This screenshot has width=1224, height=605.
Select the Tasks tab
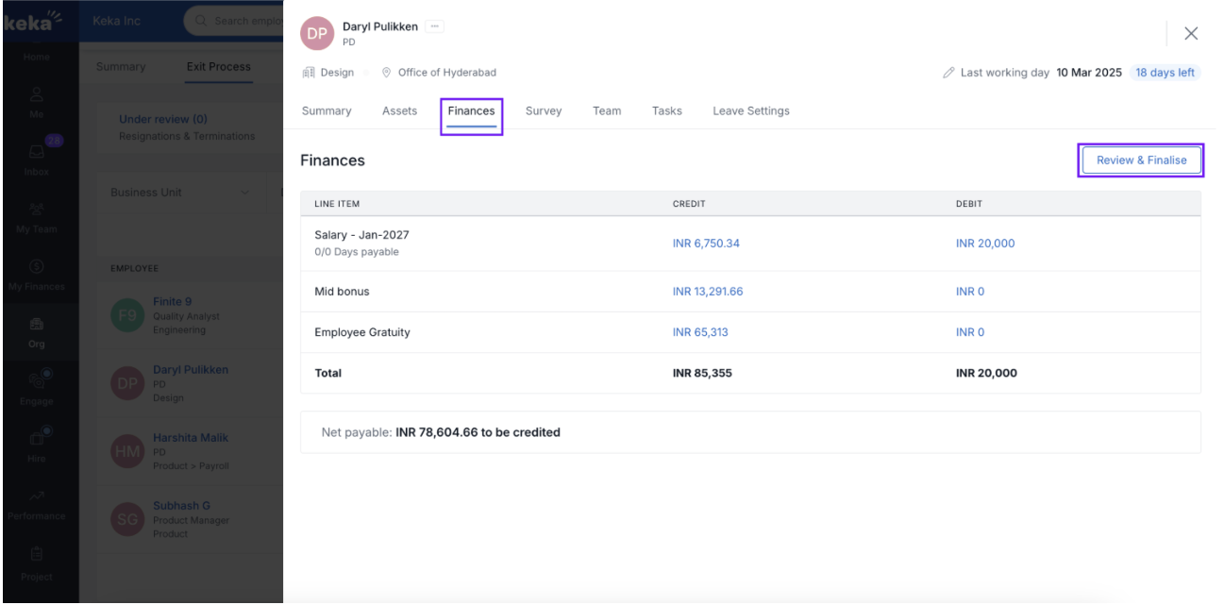tap(666, 111)
